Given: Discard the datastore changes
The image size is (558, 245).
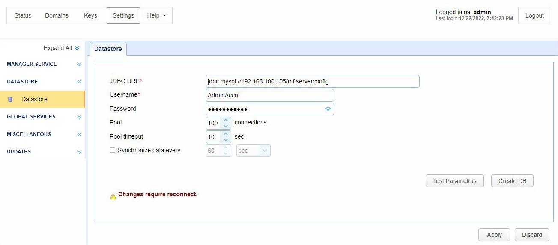Looking at the screenshot, I should point(532,235).
